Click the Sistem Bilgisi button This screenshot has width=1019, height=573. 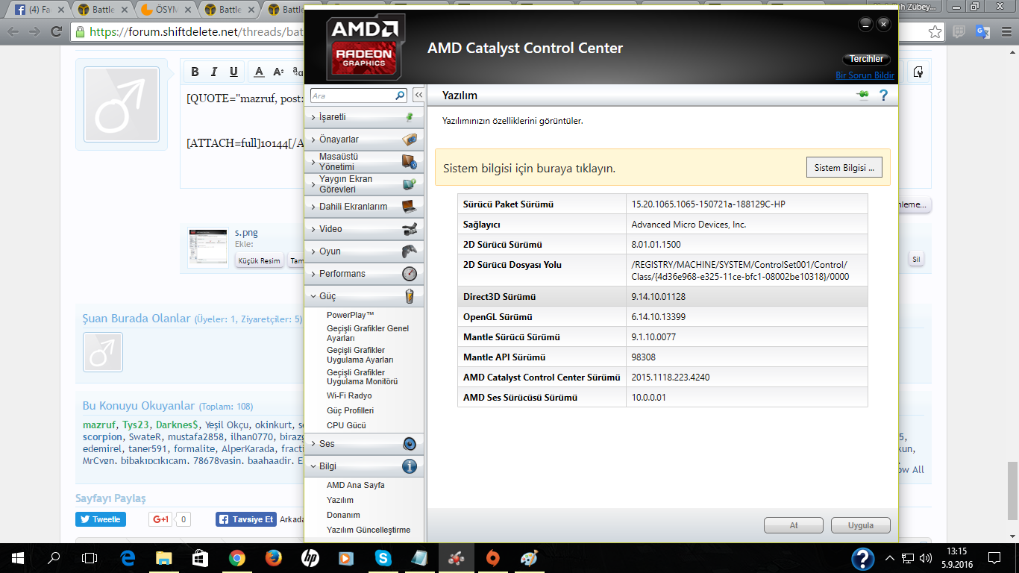tap(844, 168)
